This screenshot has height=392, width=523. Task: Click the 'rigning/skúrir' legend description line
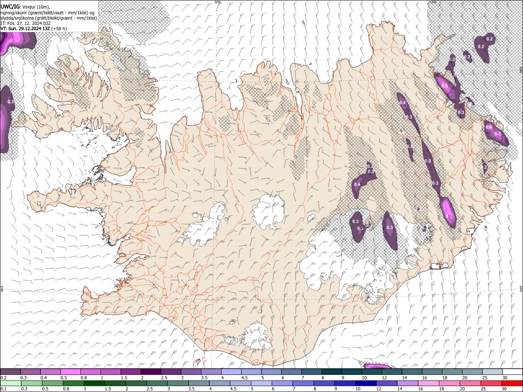[47, 13]
